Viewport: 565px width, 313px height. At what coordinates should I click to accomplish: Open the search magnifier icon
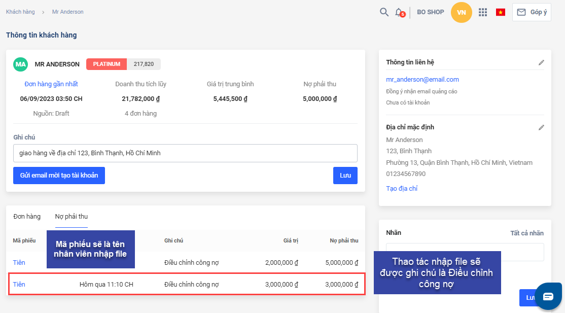(x=384, y=12)
